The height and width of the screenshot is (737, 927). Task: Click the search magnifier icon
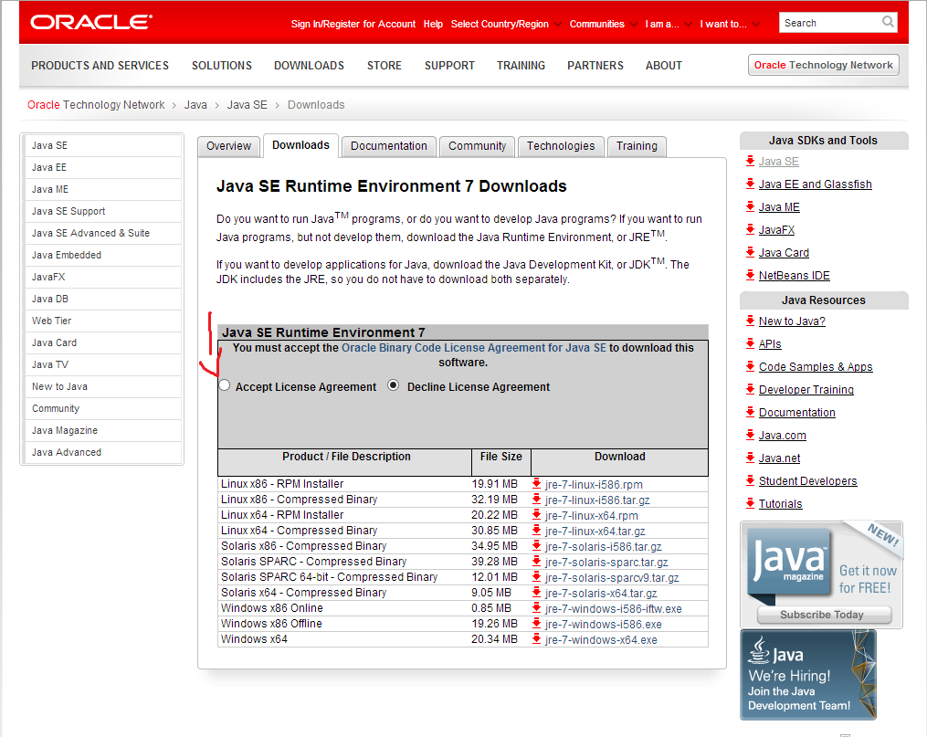[x=888, y=22]
